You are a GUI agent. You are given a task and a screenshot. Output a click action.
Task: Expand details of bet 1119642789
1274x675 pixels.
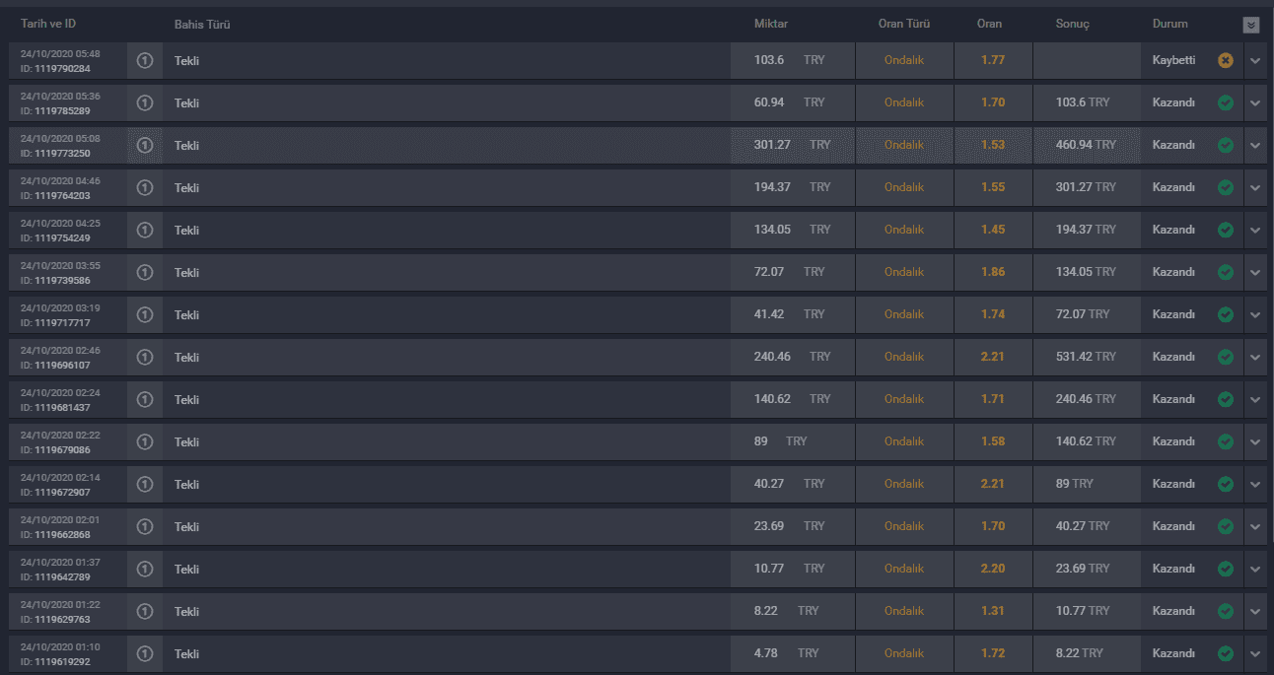tap(1255, 569)
